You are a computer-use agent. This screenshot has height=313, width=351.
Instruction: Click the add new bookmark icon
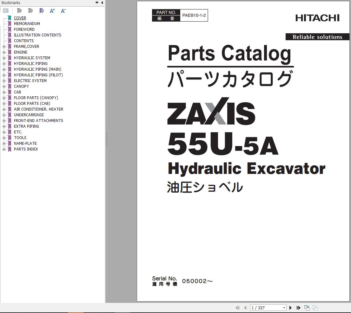30,11
